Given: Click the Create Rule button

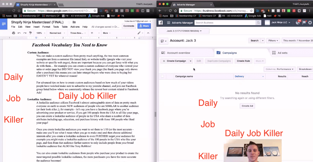Looking at the screenshot, I should point(243,61).
